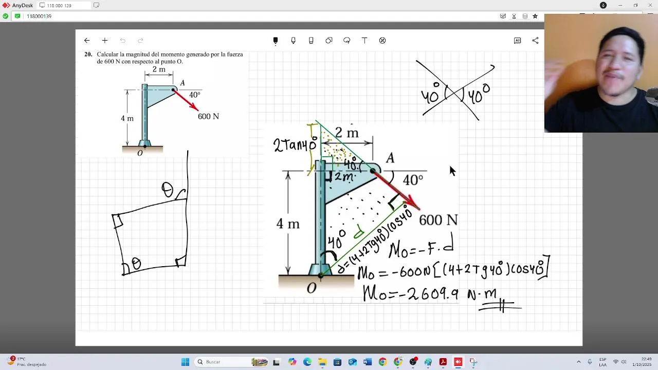Add a new page with plus icon

click(x=105, y=41)
